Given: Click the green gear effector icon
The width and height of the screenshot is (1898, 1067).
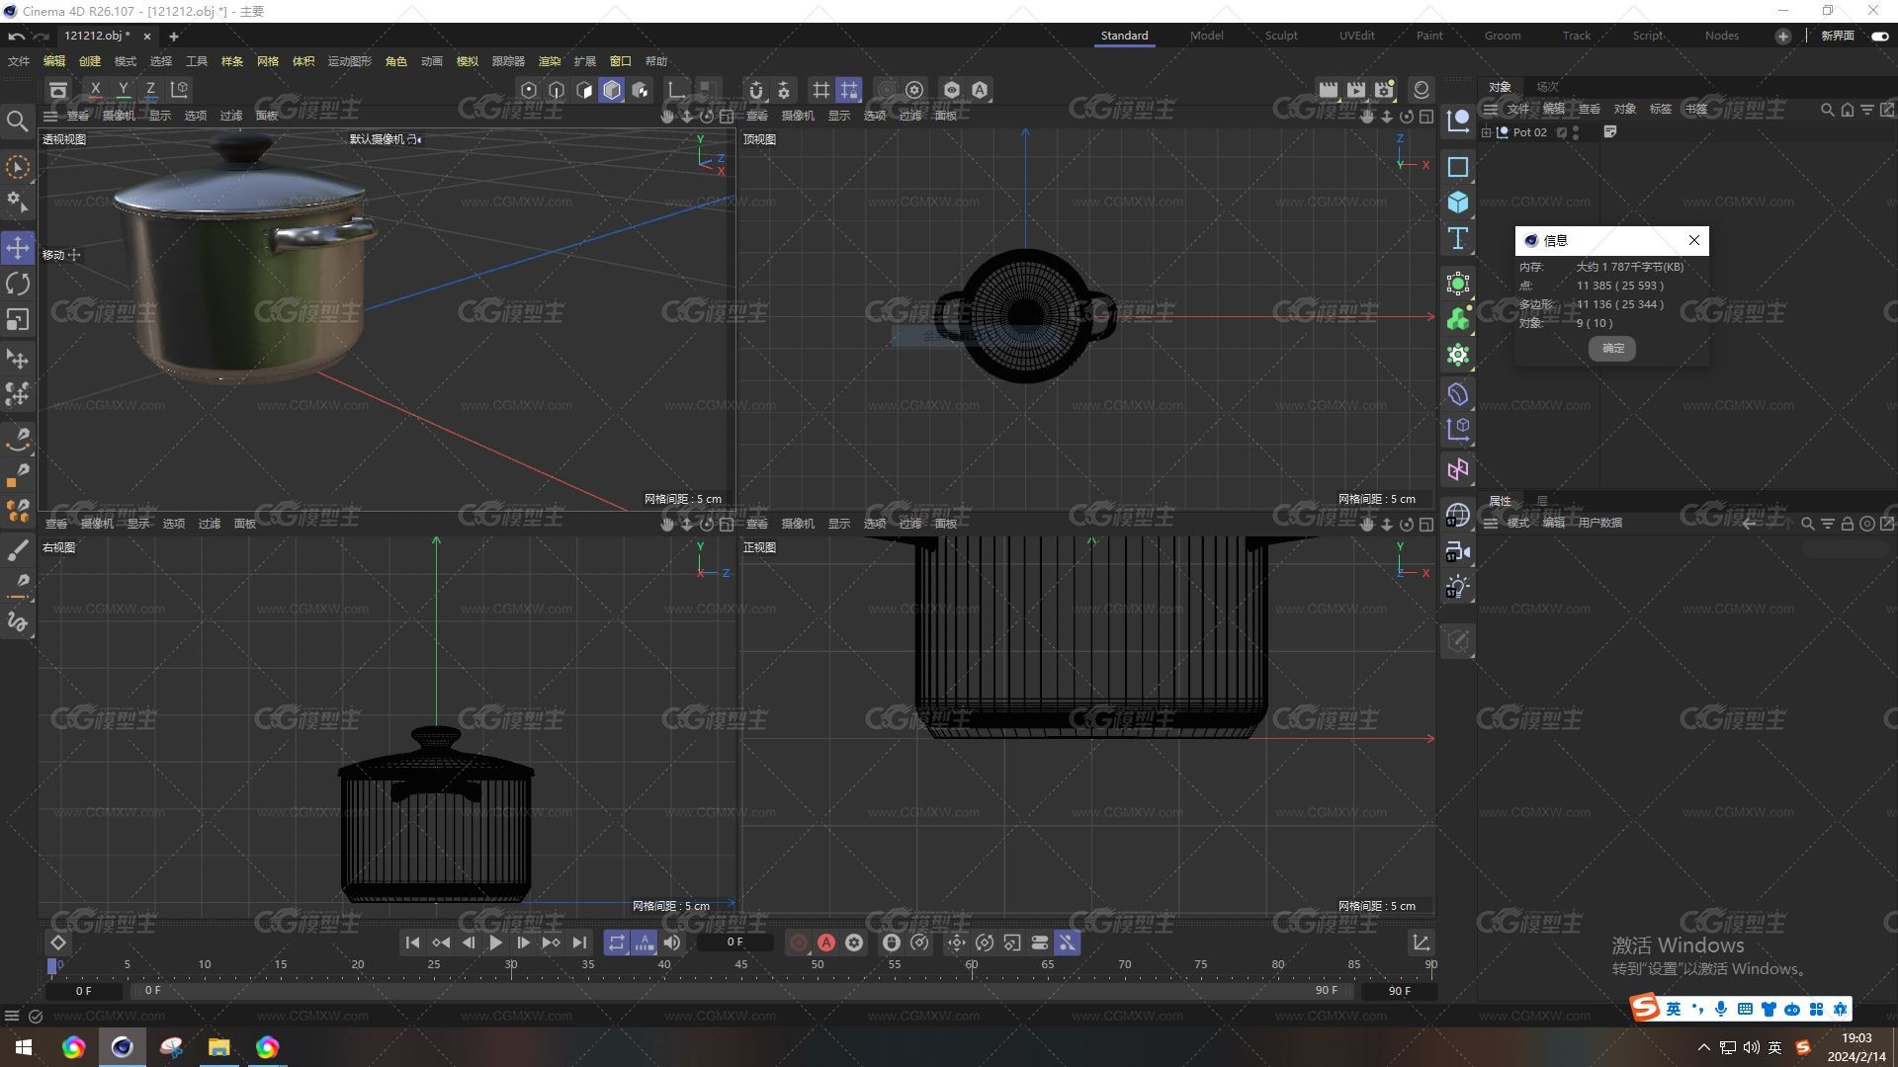Looking at the screenshot, I should [1458, 355].
